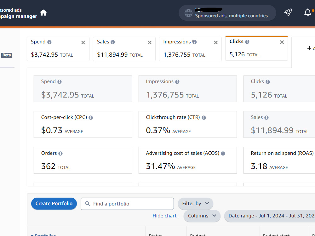Screen dimensions: 315x236
Task: Select the Impressions metric tab
Action: pyautogui.click(x=190, y=49)
